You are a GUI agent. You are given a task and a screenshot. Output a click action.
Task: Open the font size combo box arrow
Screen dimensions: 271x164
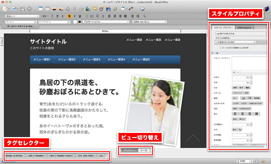tap(248, 77)
